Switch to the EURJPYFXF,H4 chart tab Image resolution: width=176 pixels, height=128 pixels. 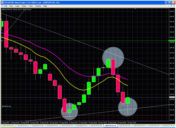[x=96, y=125]
